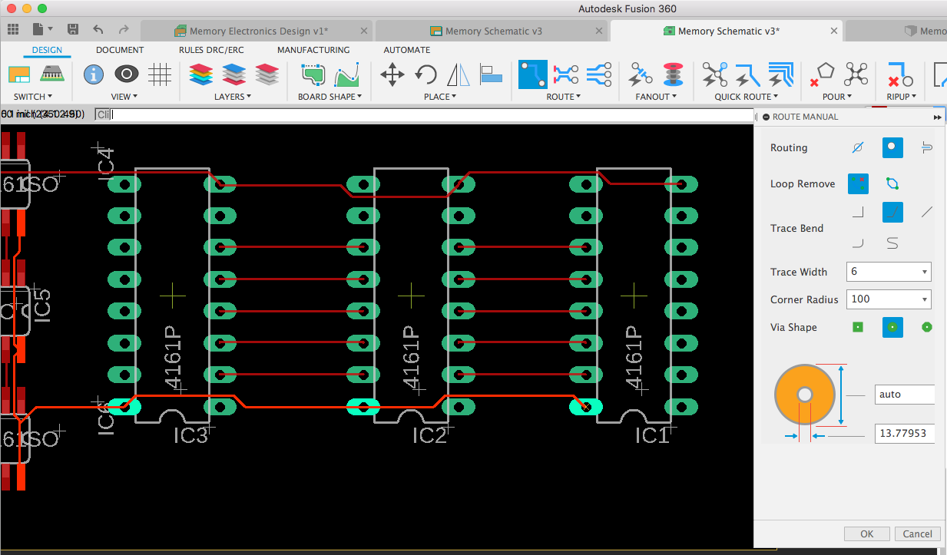Click the Rotate tool icon
947x555 pixels.
coord(425,75)
